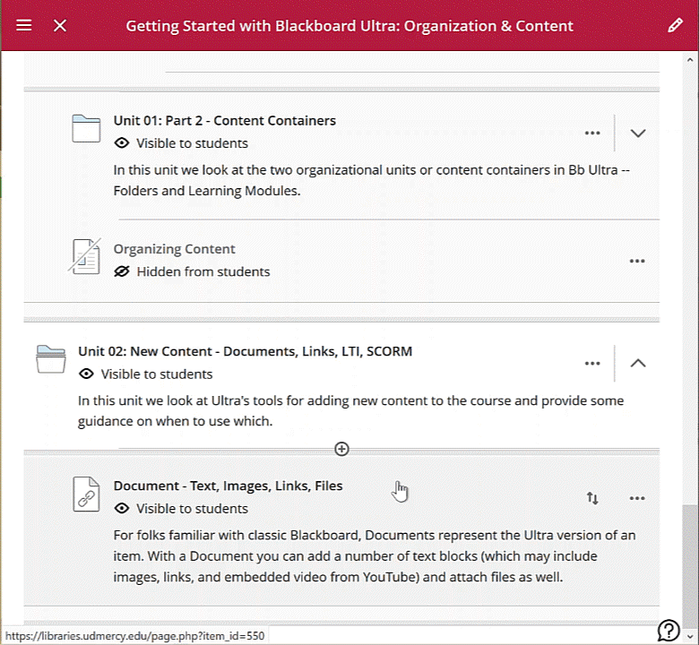Open Hidden from students dropdown
The height and width of the screenshot is (645, 699).
(203, 271)
